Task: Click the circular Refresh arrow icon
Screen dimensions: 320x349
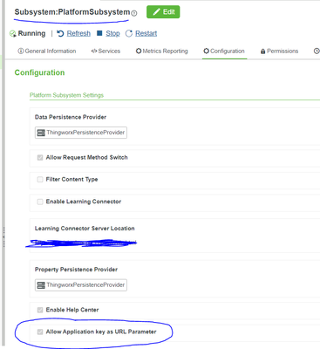Action: pyautogui.click(x=60, y=33)
